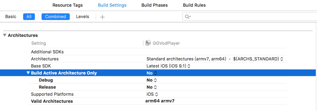Open the Release No value popup

(152, 87)
